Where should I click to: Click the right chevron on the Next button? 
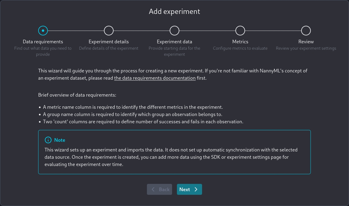[x=196, y=189]
